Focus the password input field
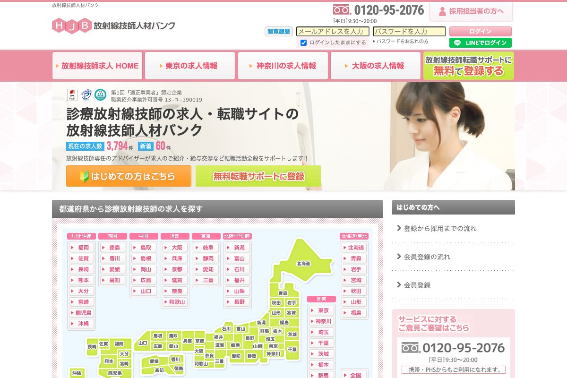 pos(409,32)
